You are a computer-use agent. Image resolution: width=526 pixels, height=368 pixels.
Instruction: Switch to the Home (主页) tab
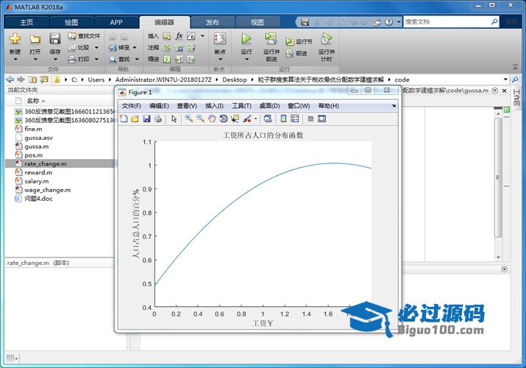click(x=26, y=23)
